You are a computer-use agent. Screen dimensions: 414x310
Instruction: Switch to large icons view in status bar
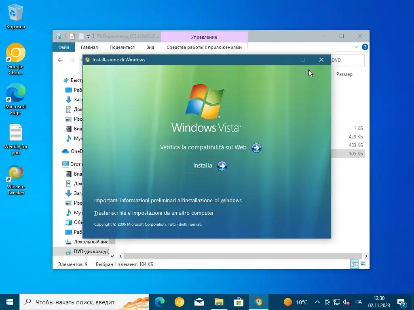coord(363,264)
